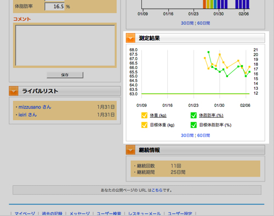Click the 1月31日 date beside ieiri

106,115
